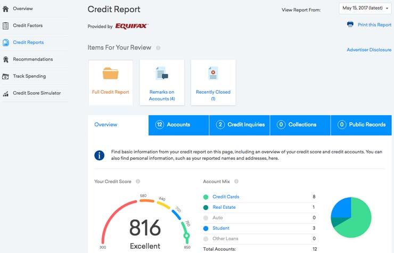Viewport: 394px width, 253px height.
Task: Select Credit Reports in the sidebar
Action: tap(28, 42)
